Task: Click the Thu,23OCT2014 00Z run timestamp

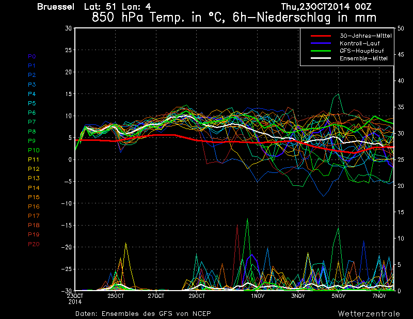Action: pyautogui.click(x=327, y=7)
